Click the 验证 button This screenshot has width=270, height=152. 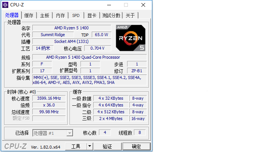[x=108, y=146]
